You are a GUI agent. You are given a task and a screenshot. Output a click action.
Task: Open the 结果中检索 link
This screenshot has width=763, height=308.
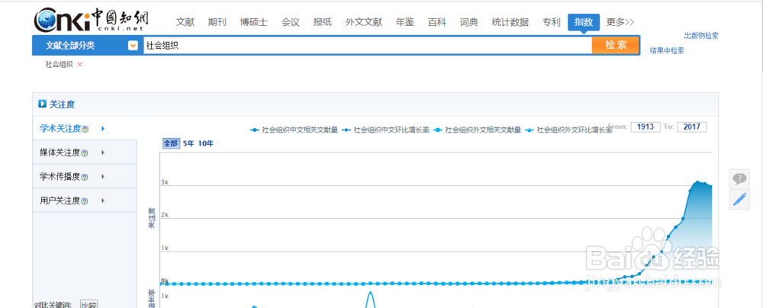point(667,50)
